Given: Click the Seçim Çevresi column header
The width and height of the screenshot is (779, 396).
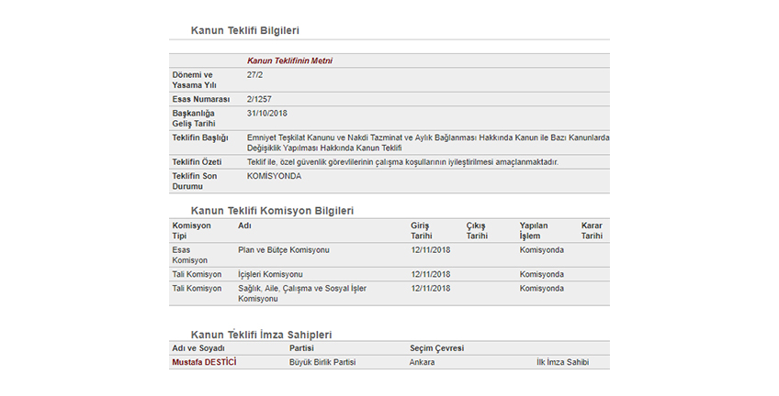Looking at the screenshot, I should coord(436,348).
